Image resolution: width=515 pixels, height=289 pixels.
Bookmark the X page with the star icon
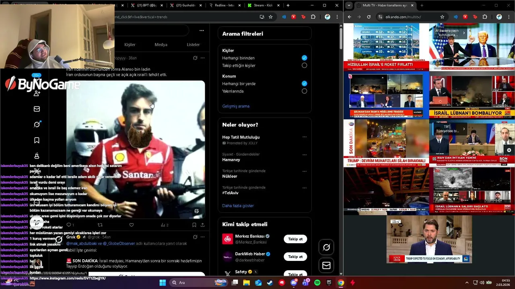point(271,17)
